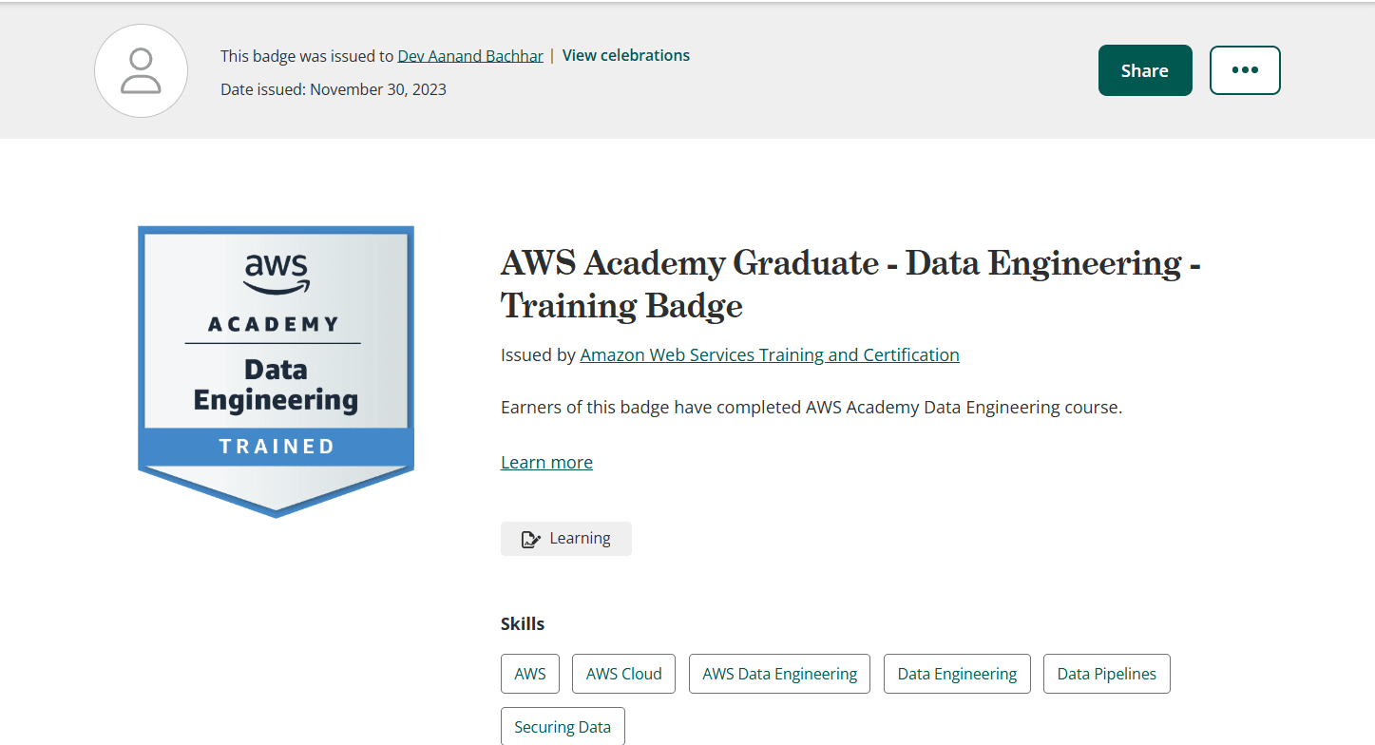
Task: Open the three-dots more options menu
Action: (1245, 70)
